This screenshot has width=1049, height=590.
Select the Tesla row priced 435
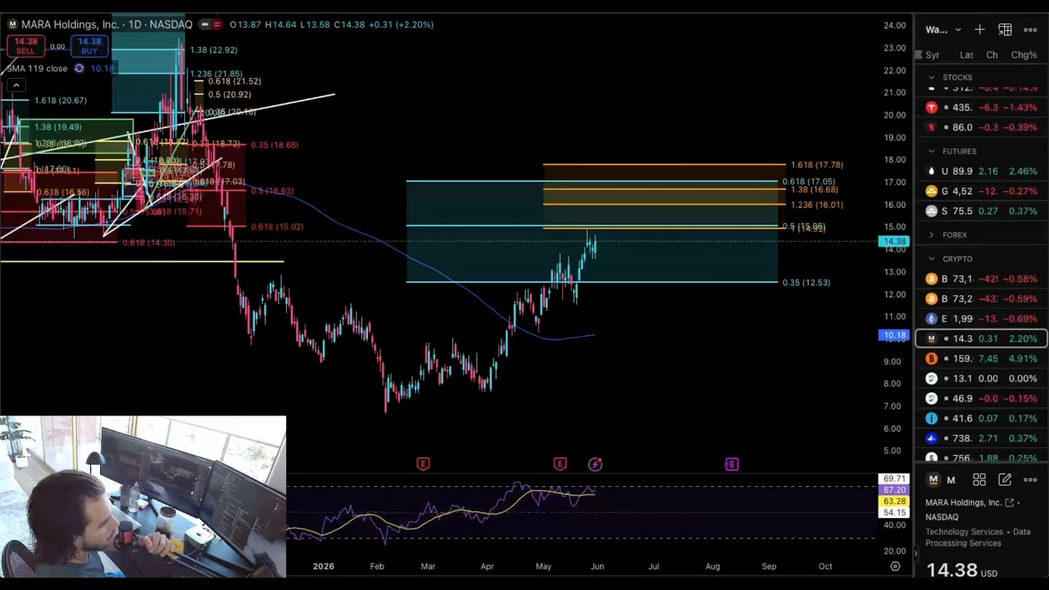click(x=981, y=107)
